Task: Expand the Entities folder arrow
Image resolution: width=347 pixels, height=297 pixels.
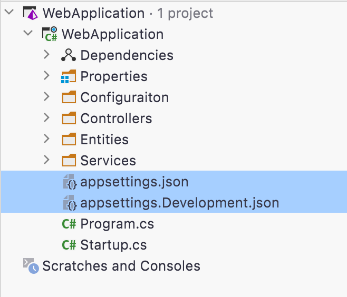Action: (46, 139)
